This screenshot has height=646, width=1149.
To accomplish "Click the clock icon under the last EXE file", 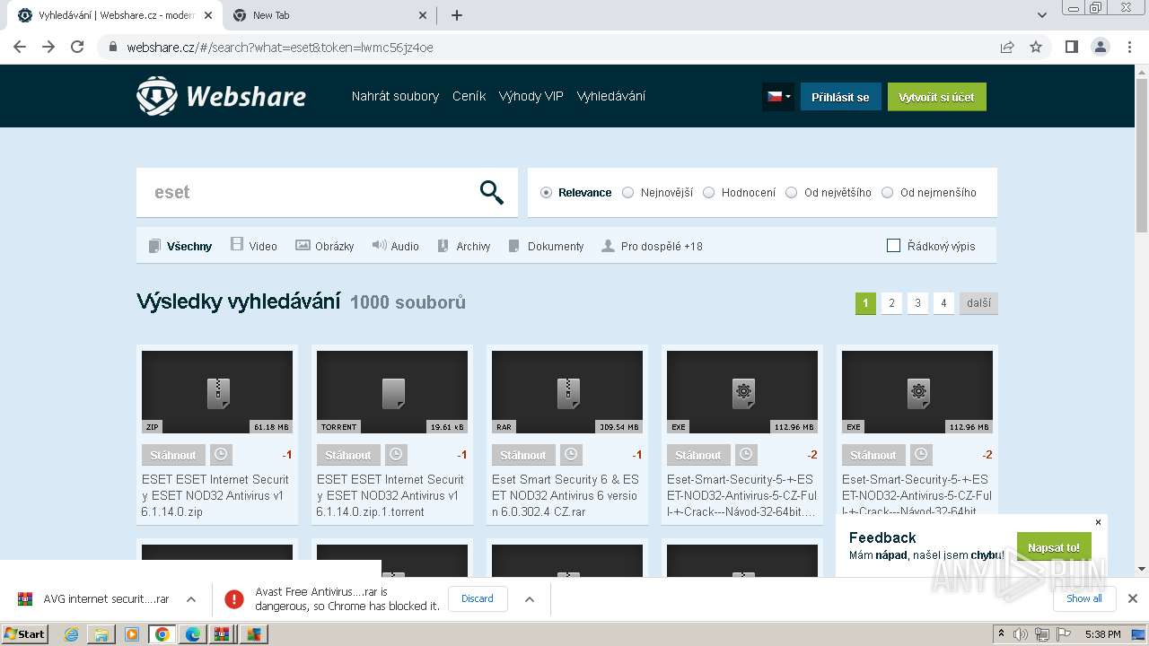I will tap(921, 455).
